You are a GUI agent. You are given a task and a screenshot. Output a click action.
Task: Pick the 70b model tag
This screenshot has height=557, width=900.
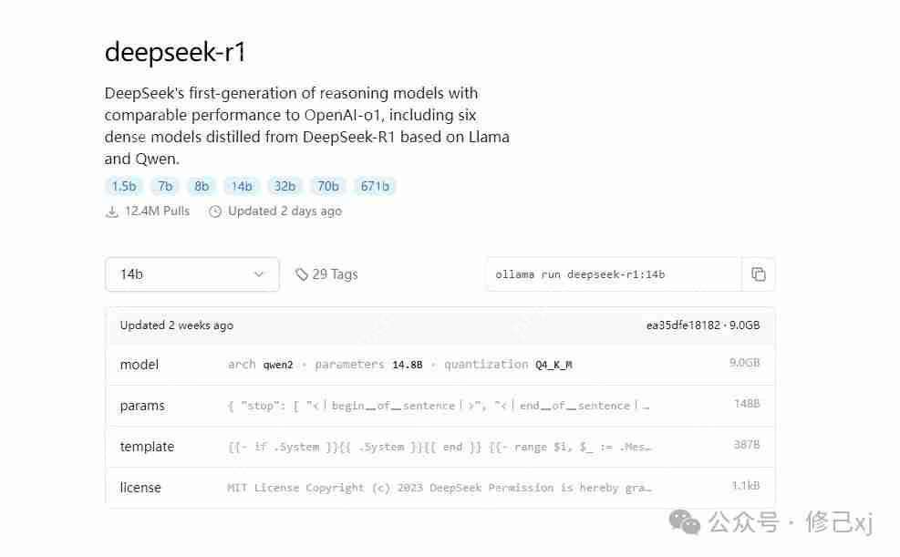tap(327, 187)
